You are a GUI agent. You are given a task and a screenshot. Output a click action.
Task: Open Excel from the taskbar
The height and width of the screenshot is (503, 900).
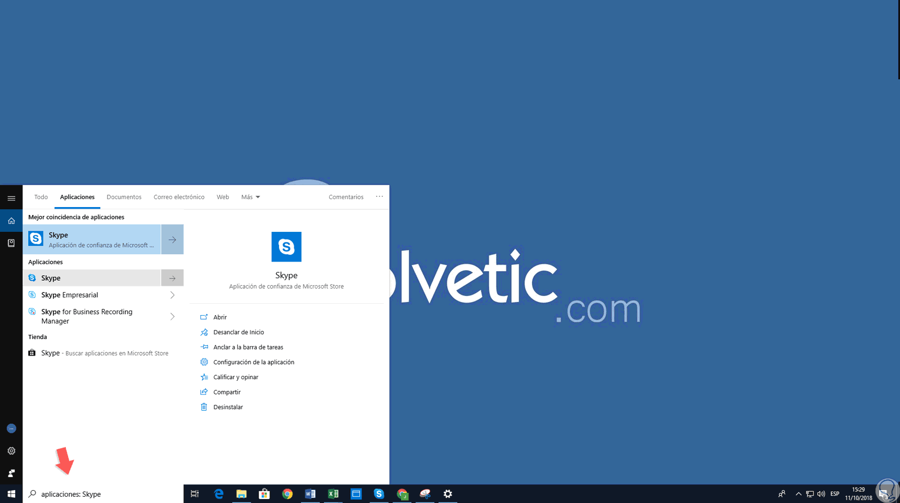333,494
